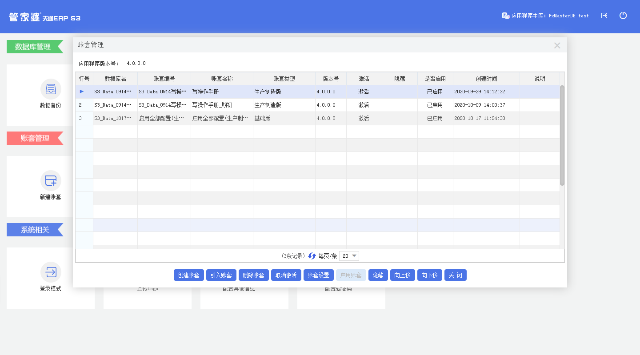Select the row named 写操作手册_期初
Image resolution: width=640 pixels, height=355 pixels.
[317, 105]
